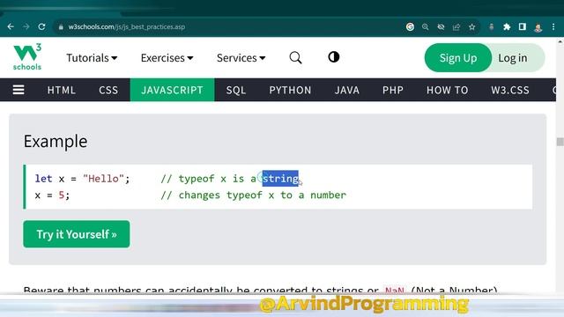This screenshot has width=564, height=317.
Task: Click the W3Schools logo
Action: pos(27,56)
